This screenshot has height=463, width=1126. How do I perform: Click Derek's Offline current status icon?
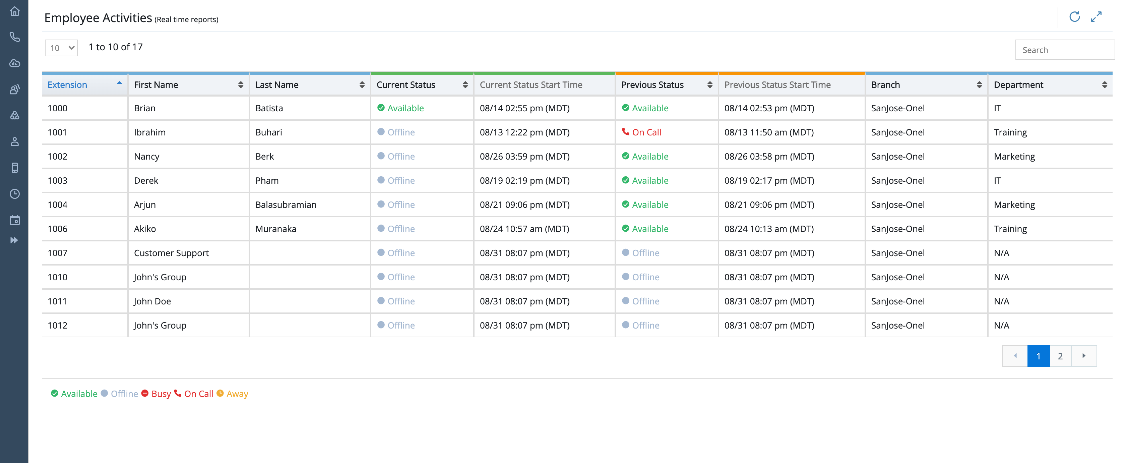[x=381, y=180]
